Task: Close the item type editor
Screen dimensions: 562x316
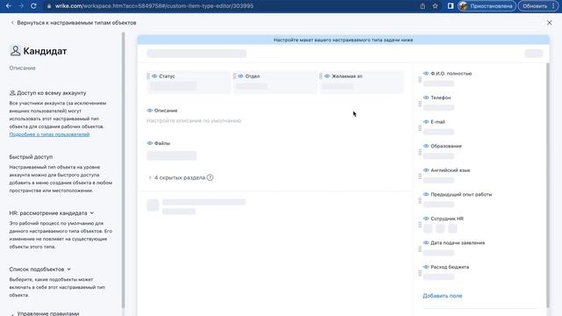Action: (x=550, y=23)
